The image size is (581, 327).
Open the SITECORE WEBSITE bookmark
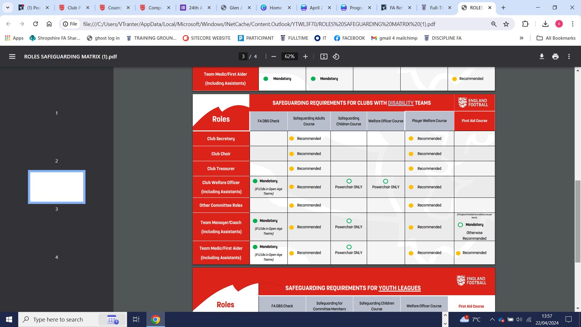coord(207,38)
